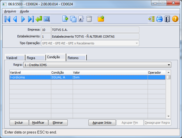This screenshot has height=138, width=182.
Task: Click the Condição column header
Action: point(62,73)
